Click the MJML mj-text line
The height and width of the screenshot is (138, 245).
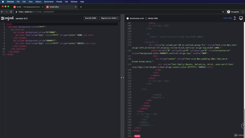coord(55,35)
